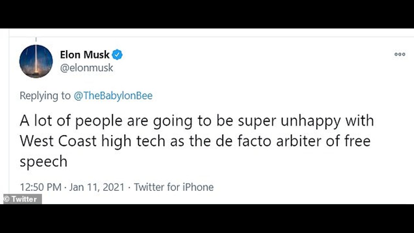Screen dimensions: 414x233
Task: Click Elon Musk's rocket profile picture
Action: (36, 61)
